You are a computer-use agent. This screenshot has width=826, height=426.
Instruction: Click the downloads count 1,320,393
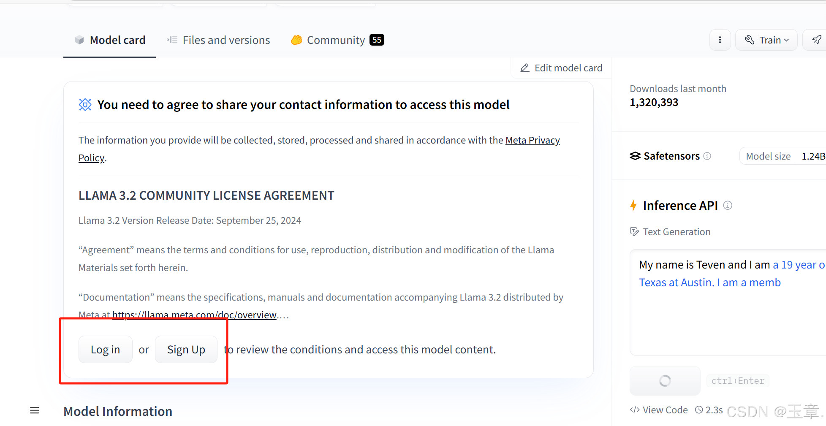tap(654, 102)
